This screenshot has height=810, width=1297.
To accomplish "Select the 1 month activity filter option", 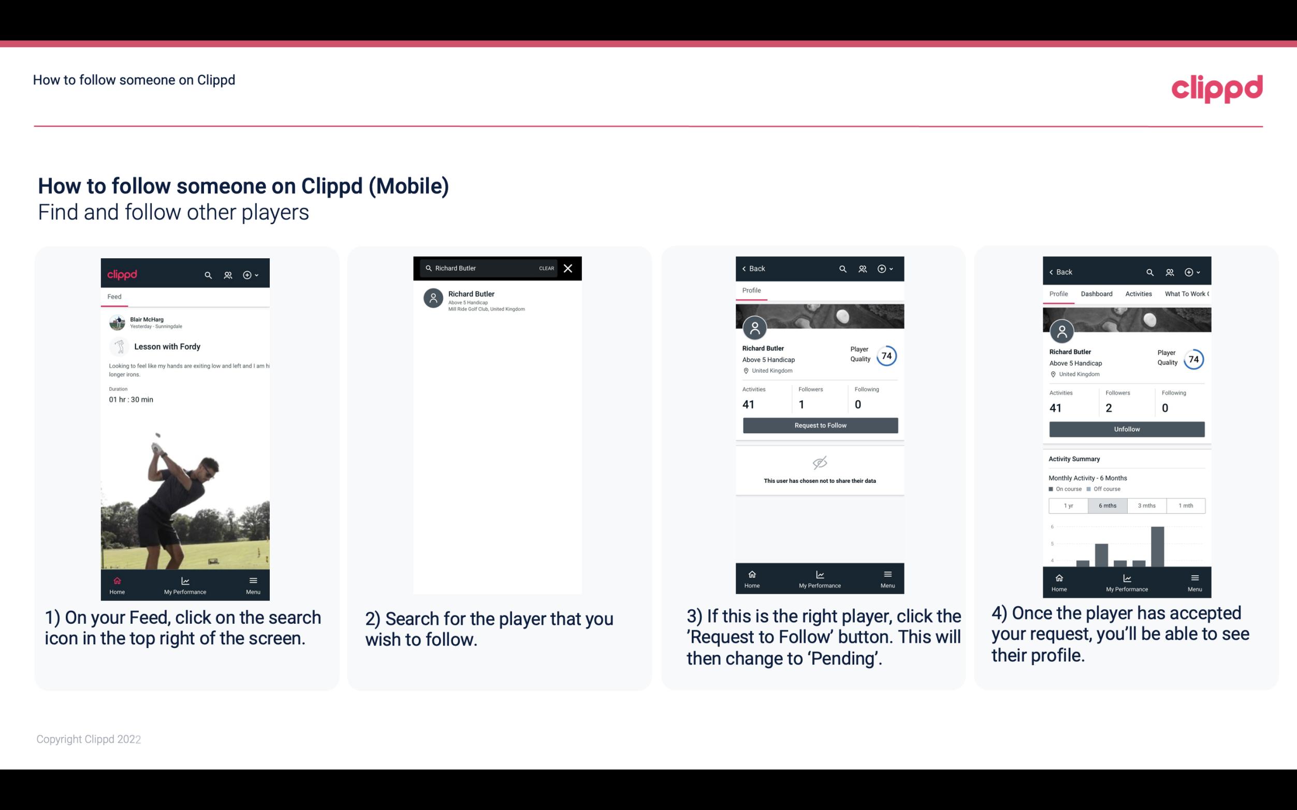I will 1186,505.
